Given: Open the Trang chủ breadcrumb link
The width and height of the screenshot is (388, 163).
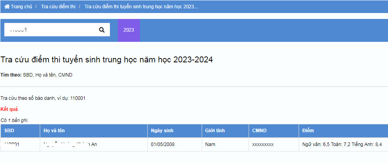Looking at the screenshot, I should tap(19, 7).
